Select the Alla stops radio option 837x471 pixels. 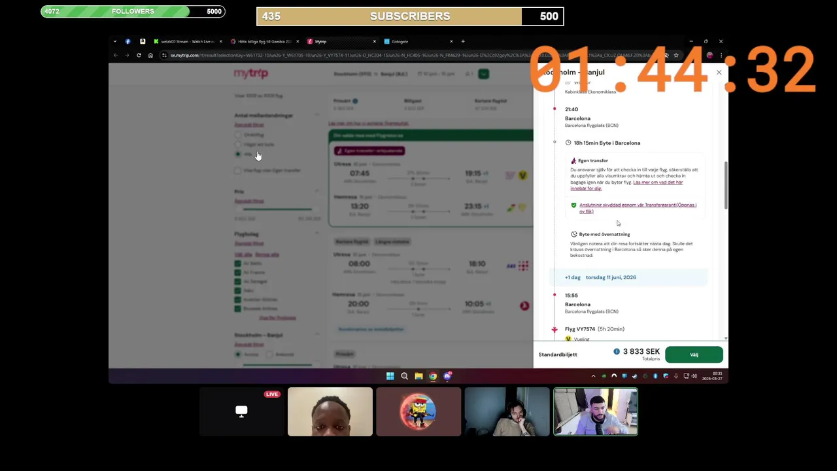pos(237,154)
